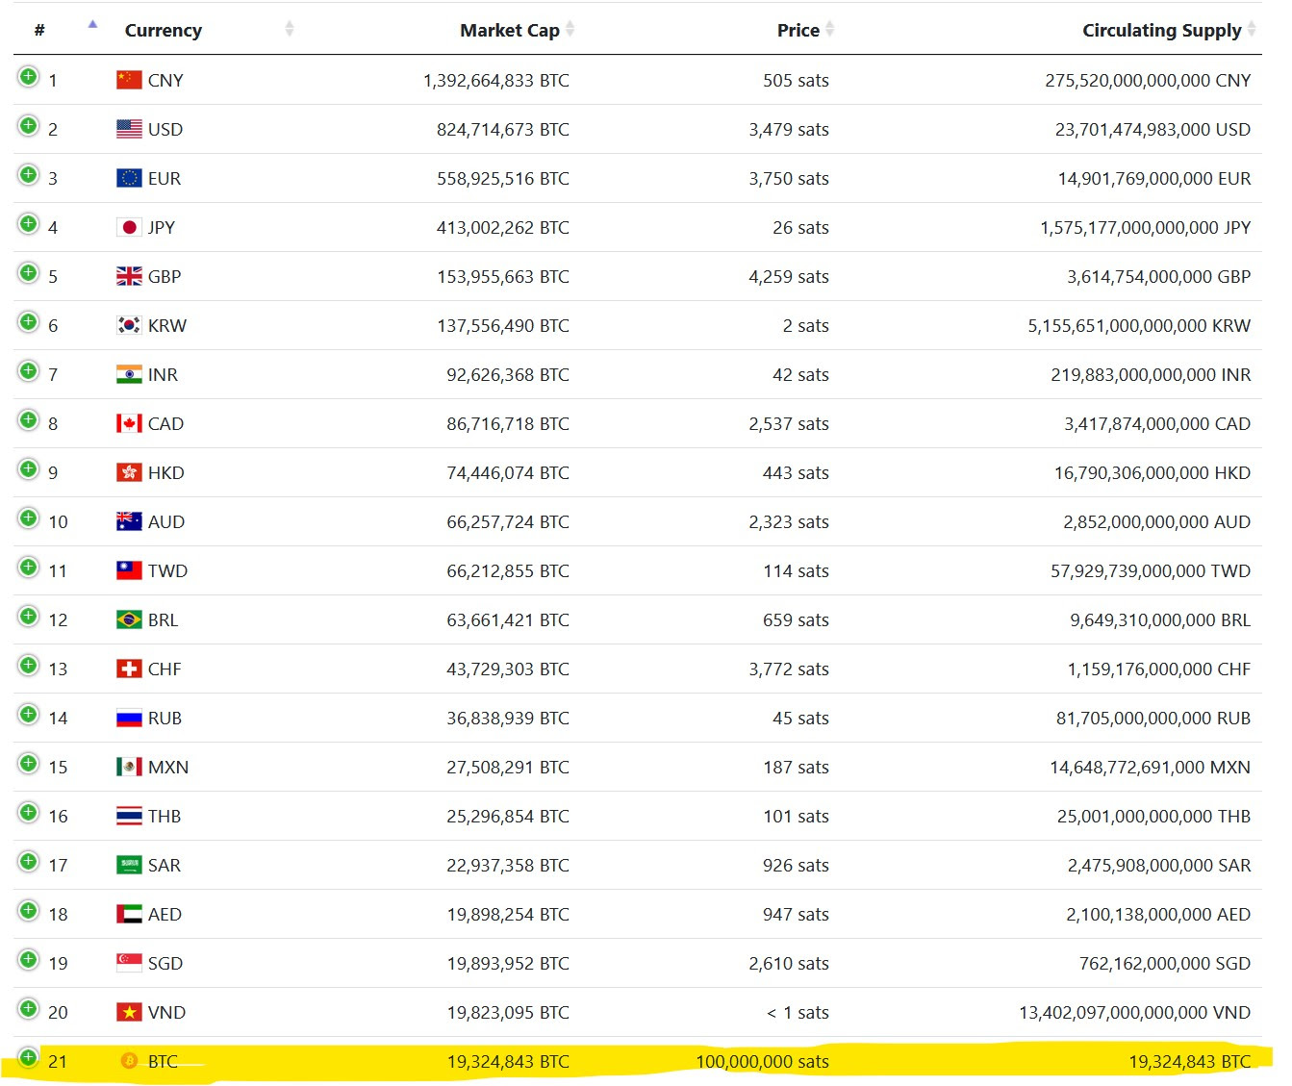Viewport: 1292px width, 1086px height.
Task: Click the South Korea flag icon
Action: pyautogui.click(x=129, y=325)
